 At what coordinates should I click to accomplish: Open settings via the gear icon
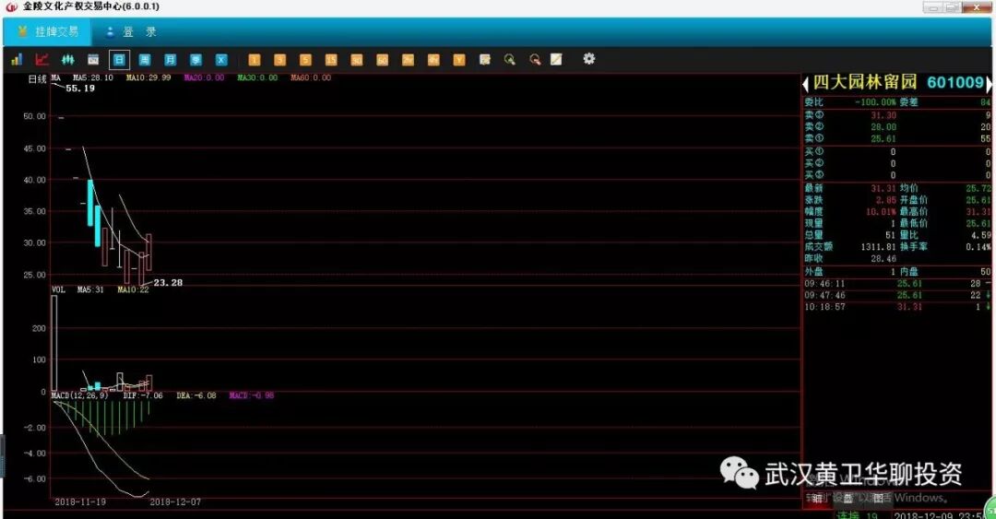click(x=589, y=58)
